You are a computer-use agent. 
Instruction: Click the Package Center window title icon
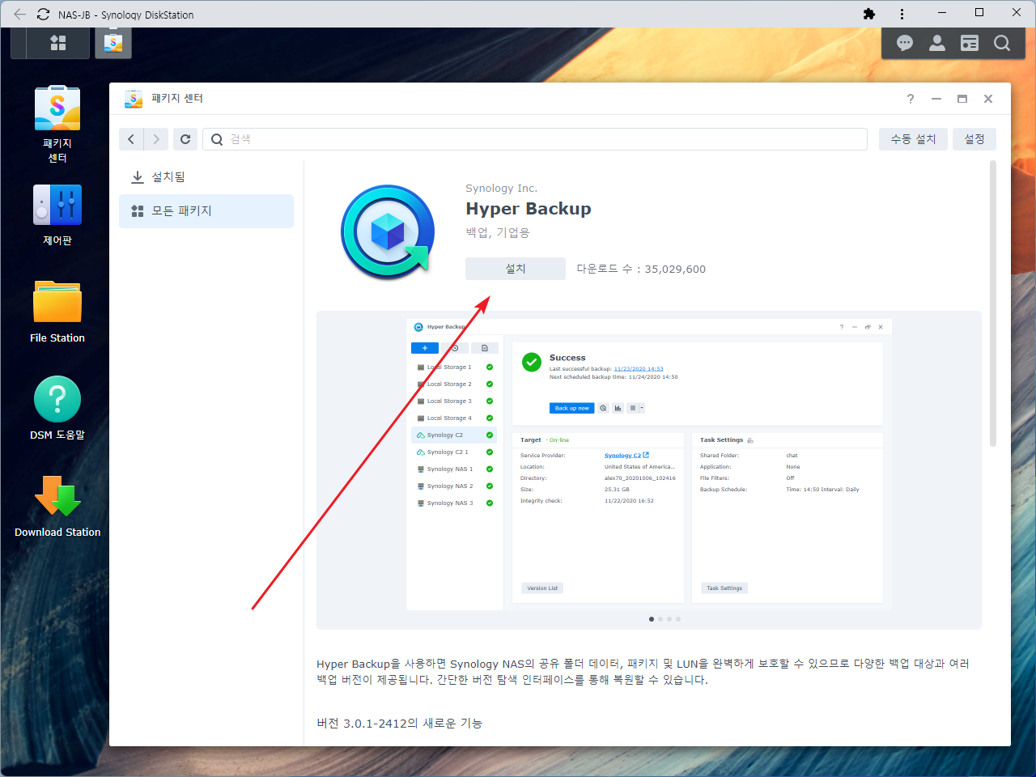click(134, 99)
